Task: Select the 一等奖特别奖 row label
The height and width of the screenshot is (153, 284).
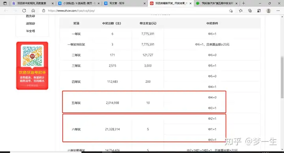Action: point(76,44)
